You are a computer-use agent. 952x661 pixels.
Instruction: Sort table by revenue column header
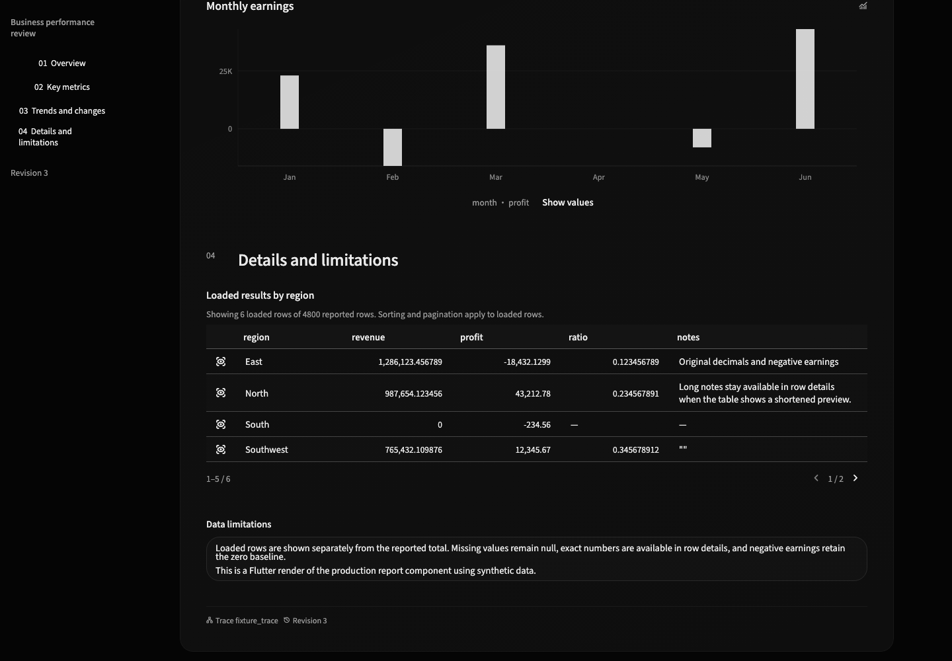tap(368, 337)
